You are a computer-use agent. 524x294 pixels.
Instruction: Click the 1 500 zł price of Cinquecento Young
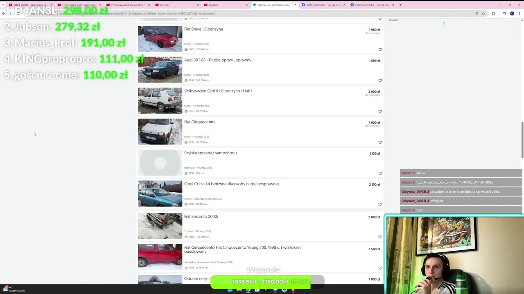tap(375, 249)
